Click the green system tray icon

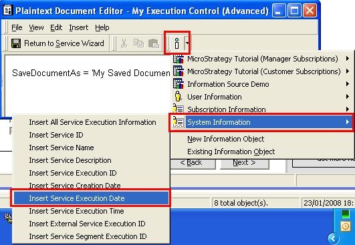346,214
